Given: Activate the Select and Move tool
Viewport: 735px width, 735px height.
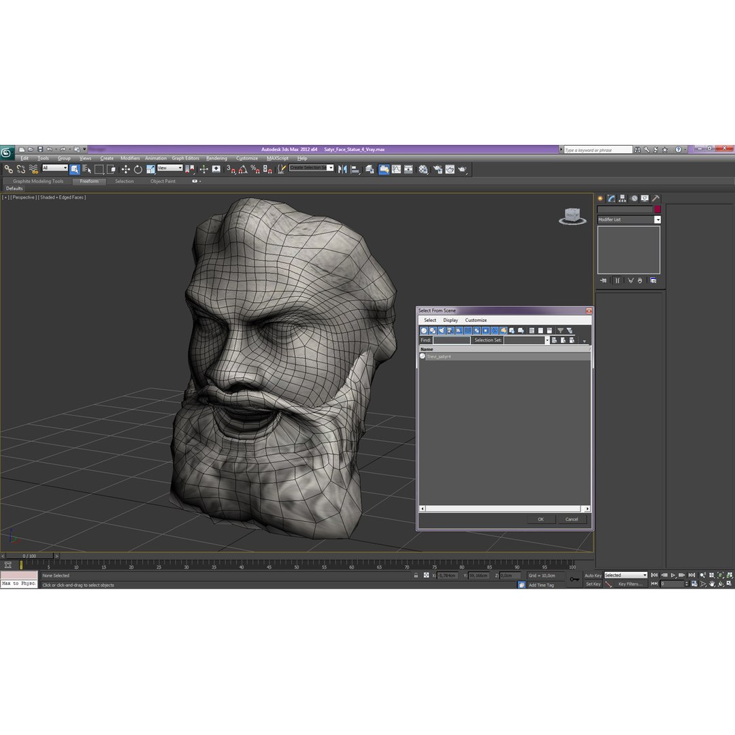Looking at the screenshot, I should 126,169.
